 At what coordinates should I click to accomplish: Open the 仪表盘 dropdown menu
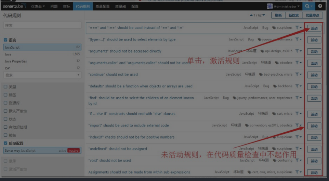pyautogui.click(x=38, y=6)
